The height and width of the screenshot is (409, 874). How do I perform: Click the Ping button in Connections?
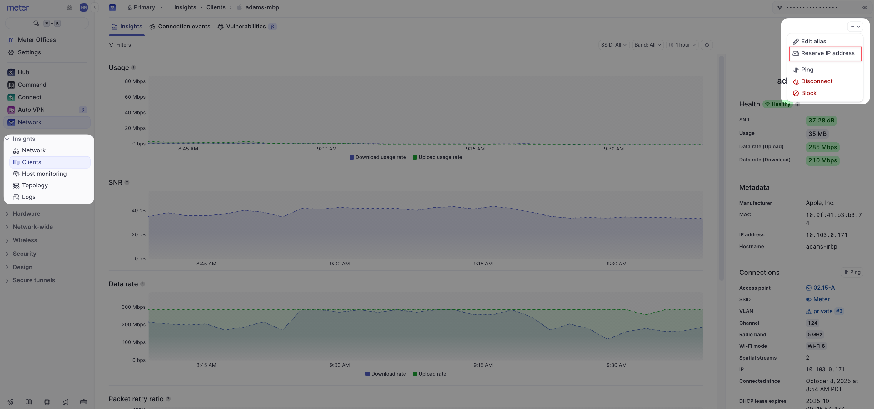click(x=852, y=272)
